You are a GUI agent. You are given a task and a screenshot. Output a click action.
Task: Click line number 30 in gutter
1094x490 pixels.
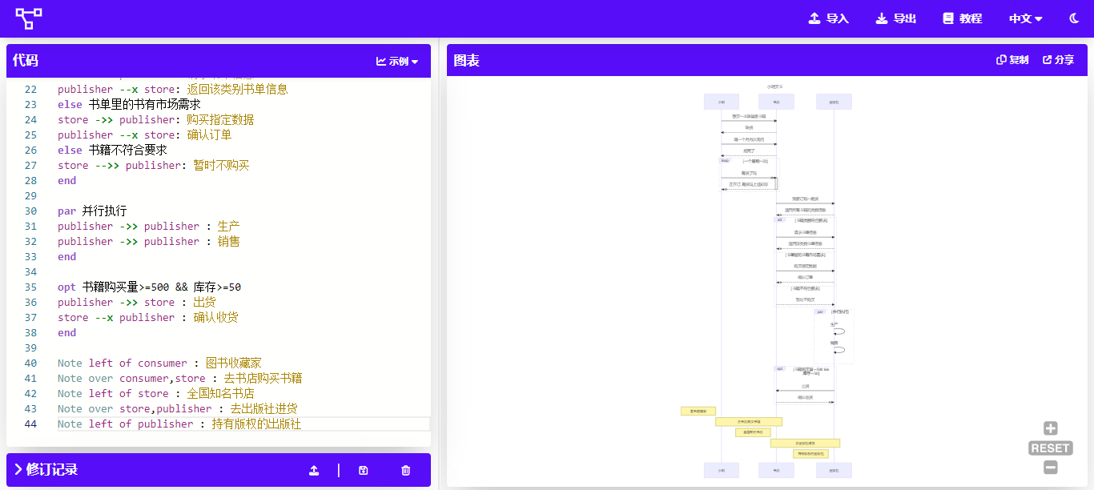(x=30, y=211)
